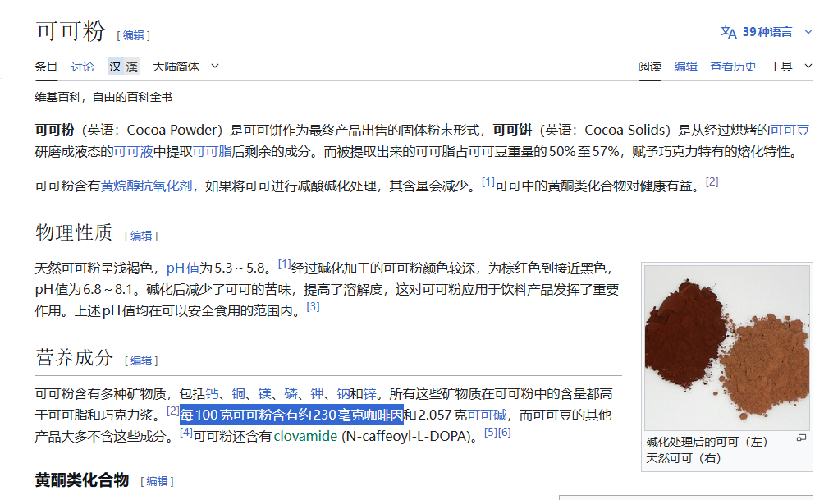Jump to footnote reference [3]
Screen dimensions: 824x500
[313, 307]
